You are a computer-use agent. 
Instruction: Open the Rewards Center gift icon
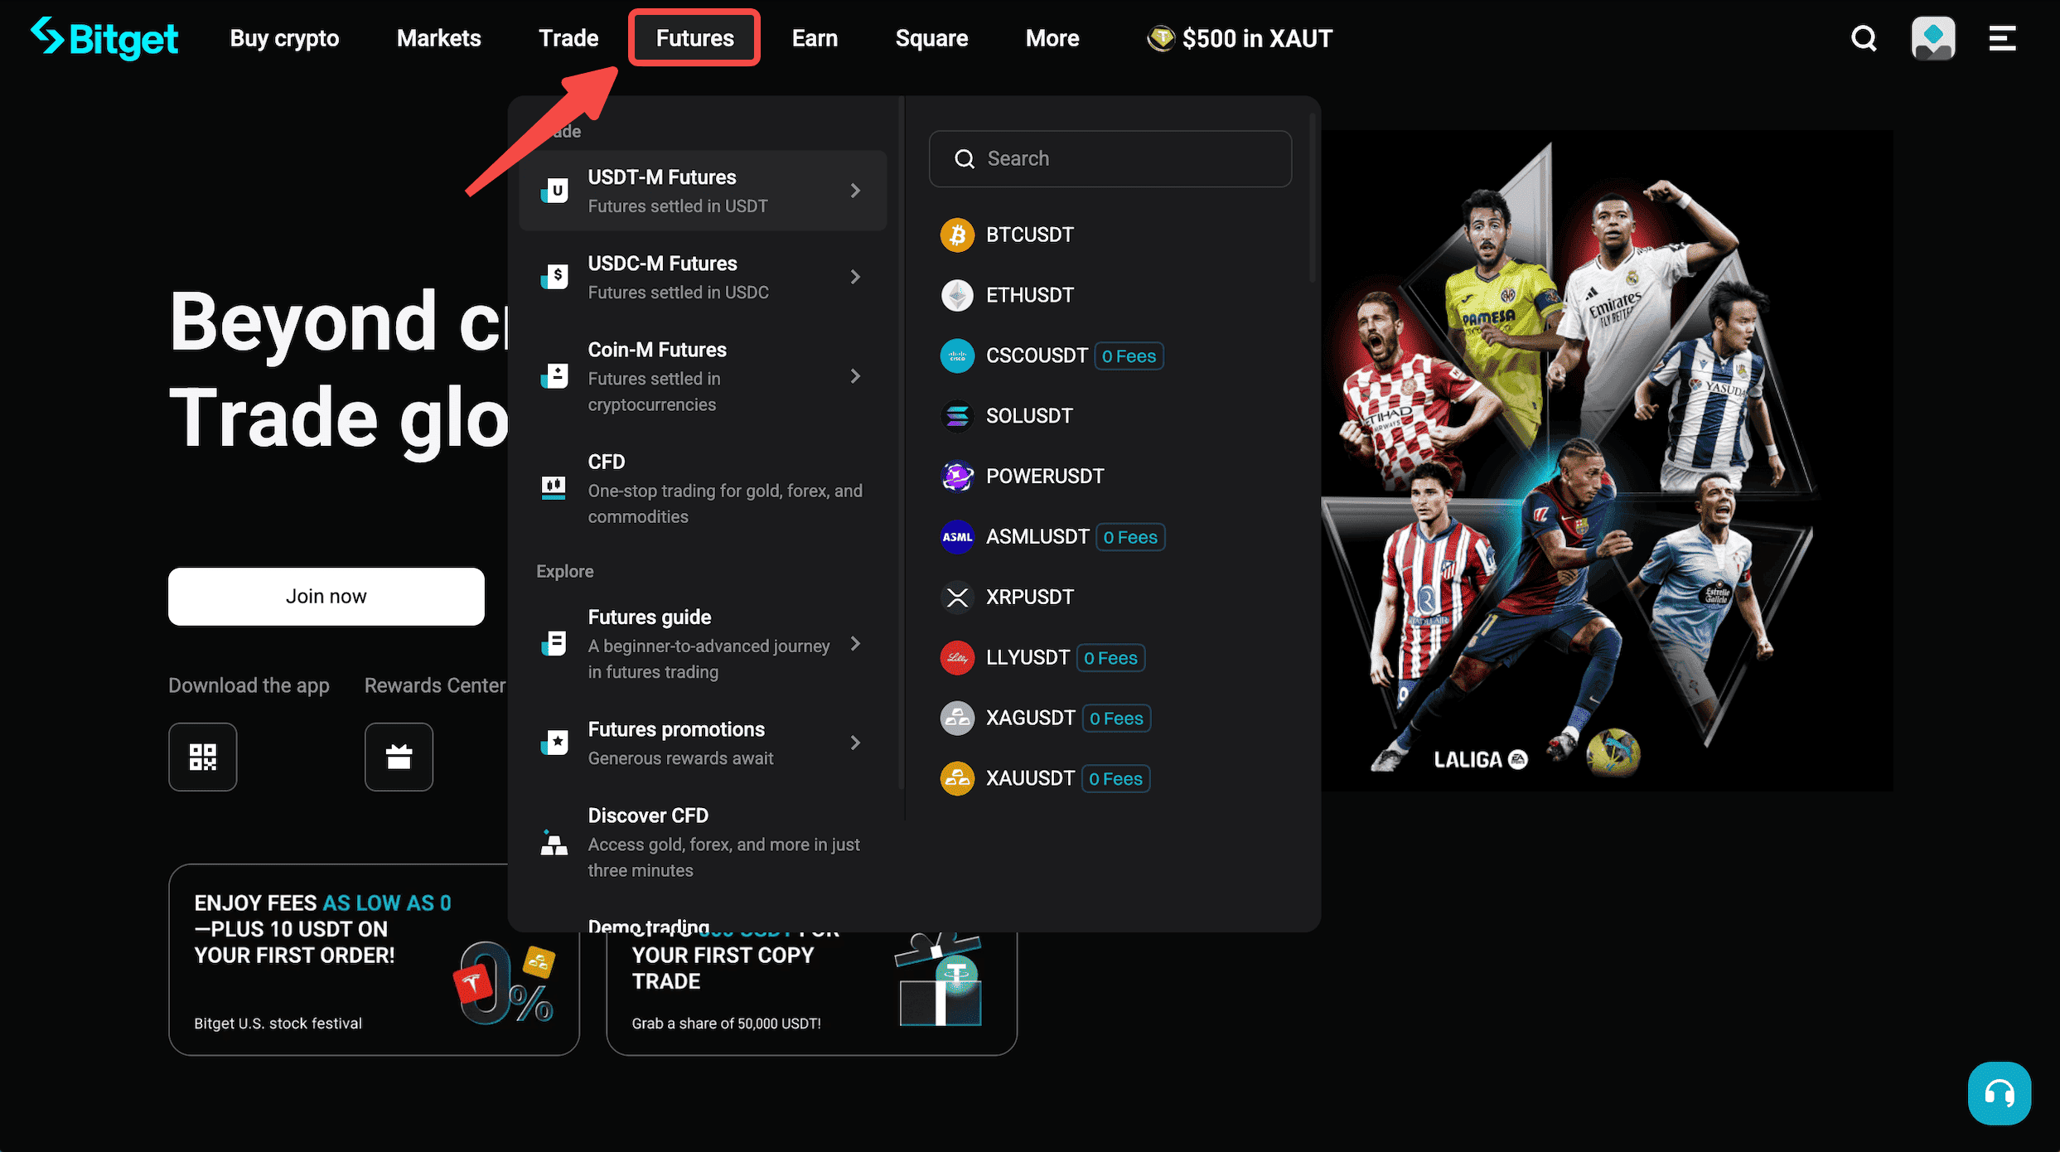[399, 757]
